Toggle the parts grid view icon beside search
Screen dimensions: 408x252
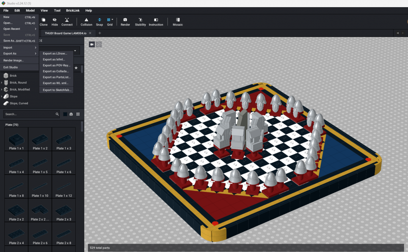coord(78,114)
